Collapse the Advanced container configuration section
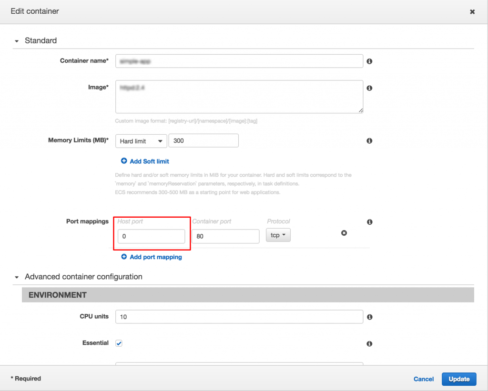 point(17,277)
